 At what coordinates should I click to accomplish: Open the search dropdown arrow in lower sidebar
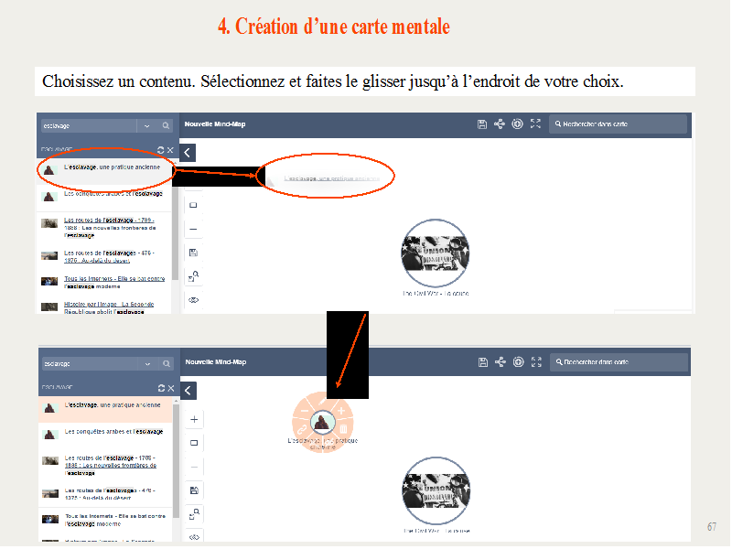click(148, 363)
